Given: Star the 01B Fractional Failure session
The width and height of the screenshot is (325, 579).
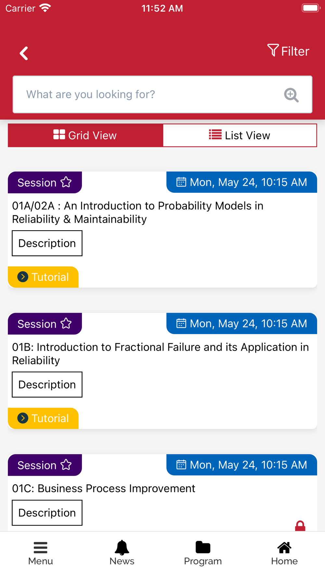Looking at the screenshot, I should tap(66, 323).
